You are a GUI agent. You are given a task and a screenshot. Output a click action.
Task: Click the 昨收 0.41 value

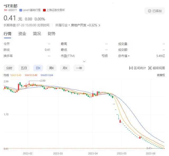click(x=48, y=50)
